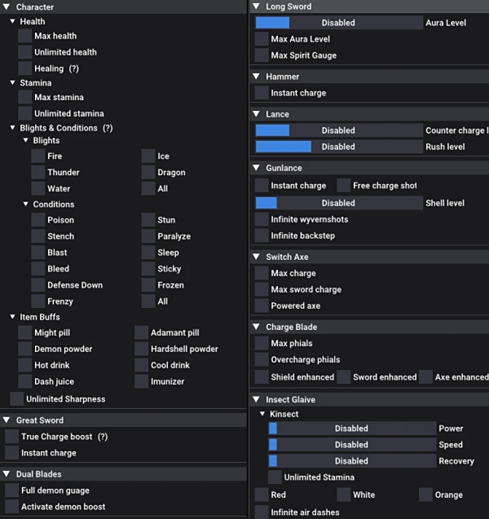Collapse the Hammer section

coord(256,77)
